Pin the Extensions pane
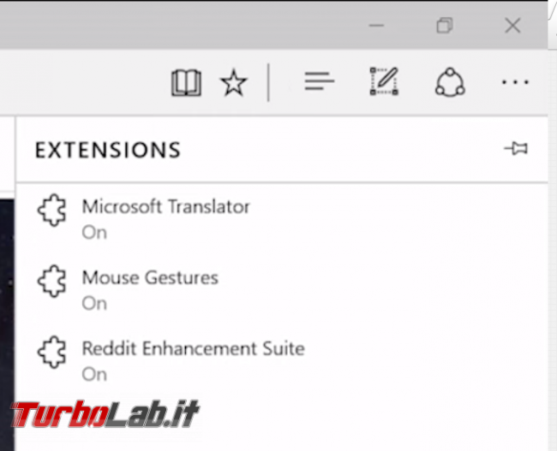This screenshot has width=557, height=451. tap(516, 148)
